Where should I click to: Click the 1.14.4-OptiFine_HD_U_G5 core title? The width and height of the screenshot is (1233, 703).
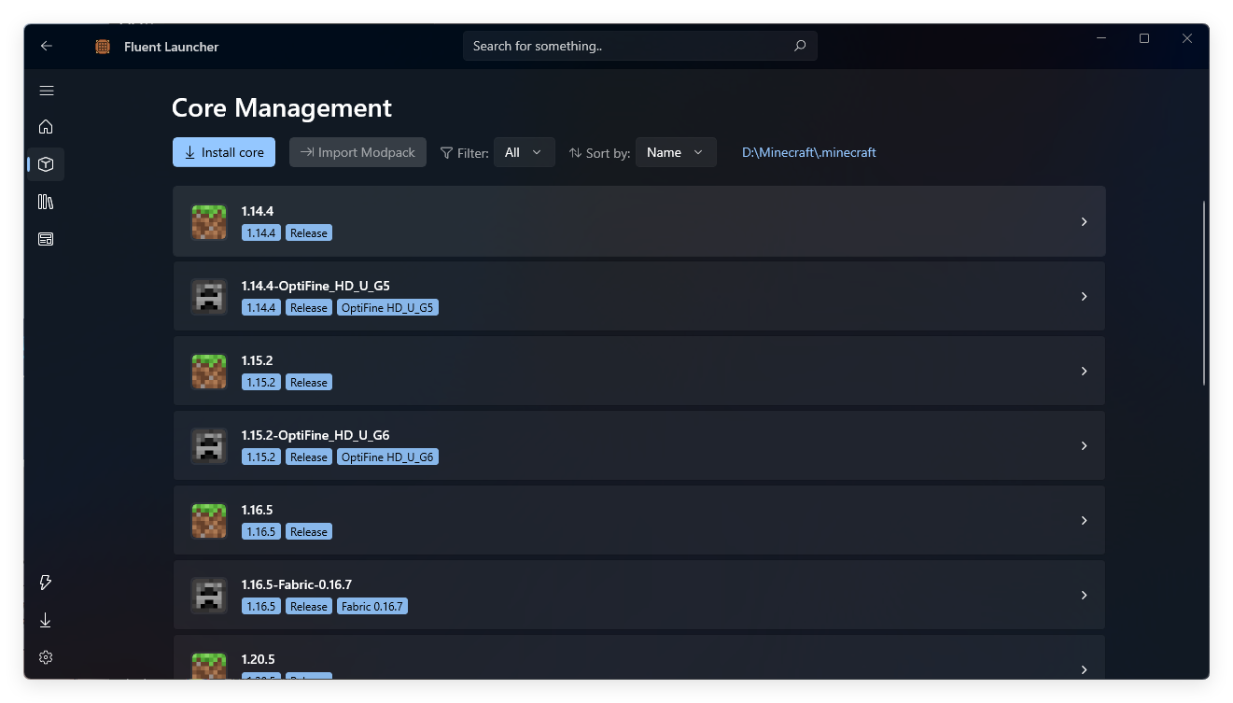[315, 286]
